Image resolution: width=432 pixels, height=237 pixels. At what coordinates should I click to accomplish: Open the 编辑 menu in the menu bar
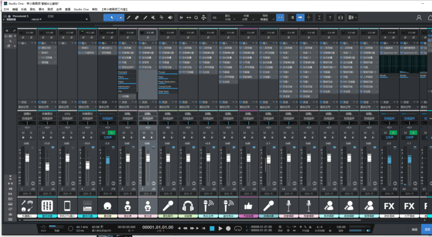tap(15, 9)
